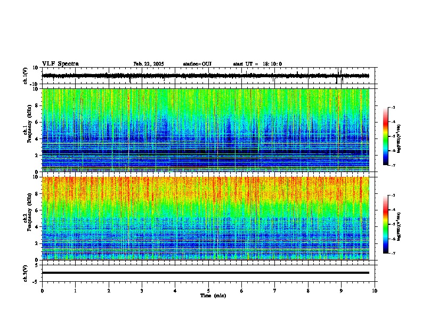Image resolution: width=422 pixels, height=326 pixels.
Task: Click the "-7" value on ch.2 color scale
Action: coord(393,253)
